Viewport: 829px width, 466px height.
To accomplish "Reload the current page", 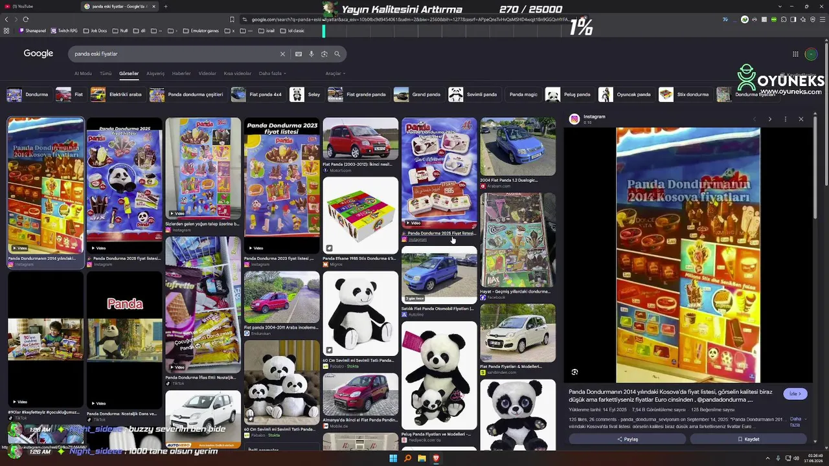I will tap(26, 19).
